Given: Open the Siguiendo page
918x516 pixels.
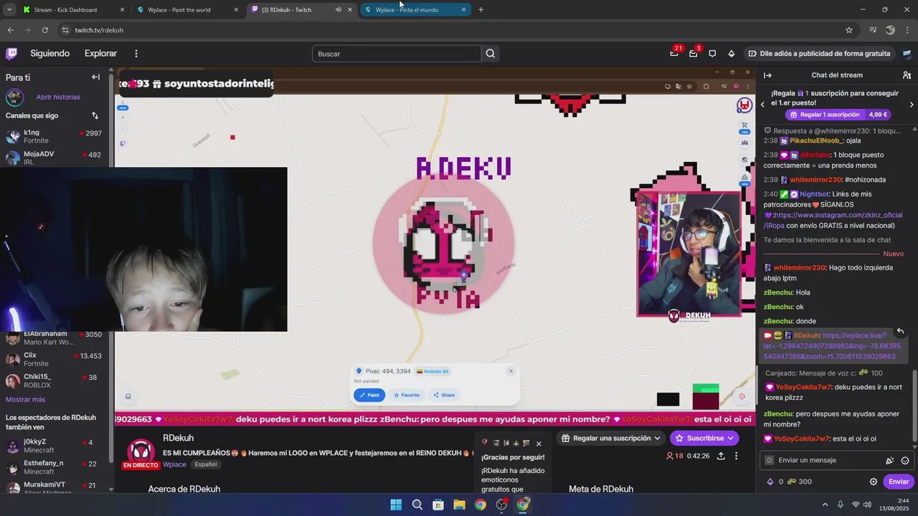Looking at the screenshot, I should [x=49, y=54].
